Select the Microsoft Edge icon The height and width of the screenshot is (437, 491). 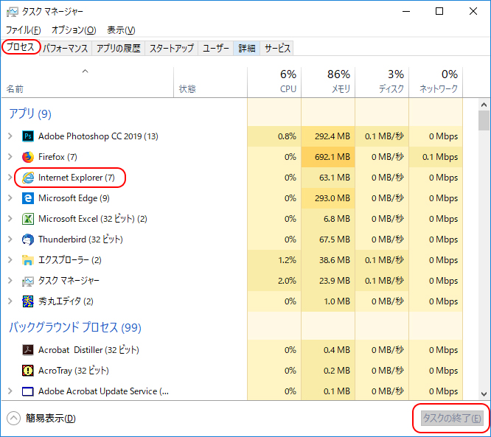pyautogui.click(x=28, y=198)
